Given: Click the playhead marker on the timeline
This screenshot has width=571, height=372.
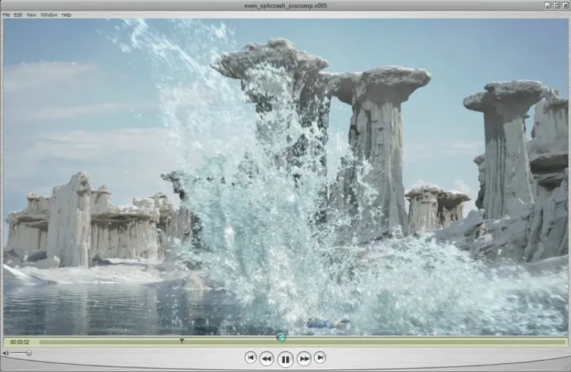Looking at the screenshot, I should (x=182, y=341).
